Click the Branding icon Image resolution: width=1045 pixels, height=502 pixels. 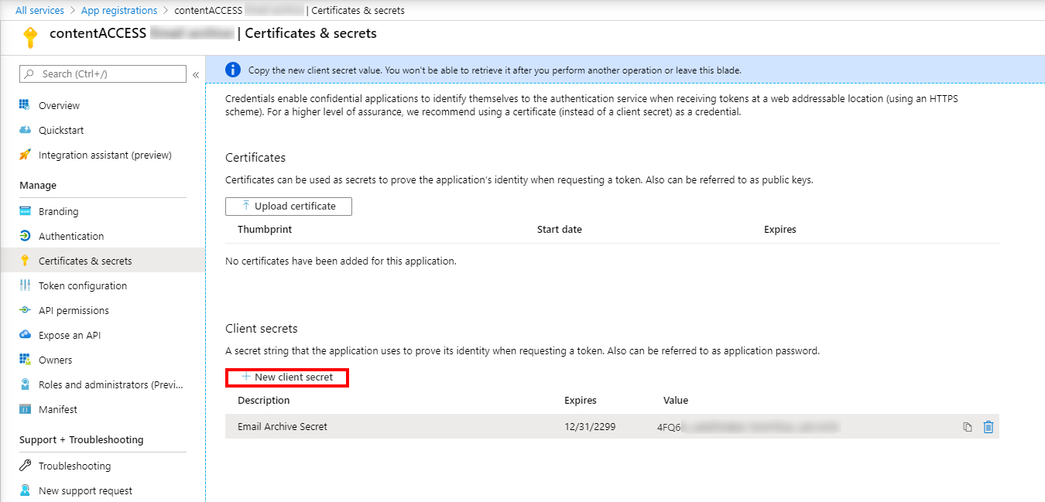(x=25, y=211)
